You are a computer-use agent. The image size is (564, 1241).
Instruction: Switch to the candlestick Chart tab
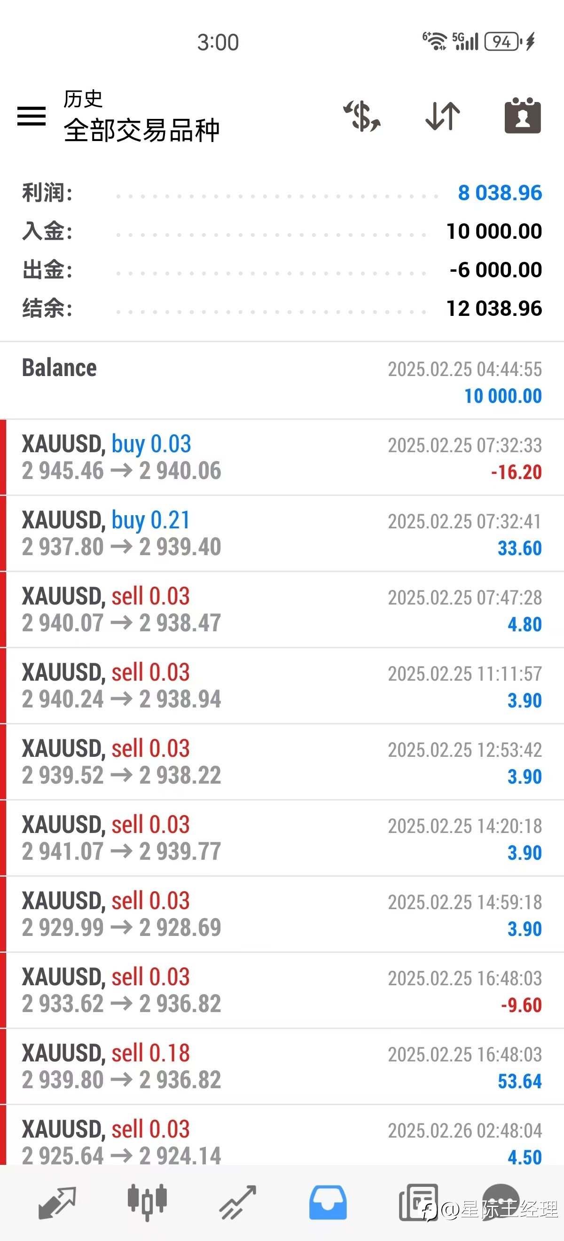click(148, 1203)
